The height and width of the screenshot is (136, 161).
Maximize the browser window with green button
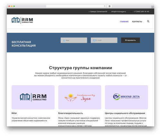click(14, 6)
